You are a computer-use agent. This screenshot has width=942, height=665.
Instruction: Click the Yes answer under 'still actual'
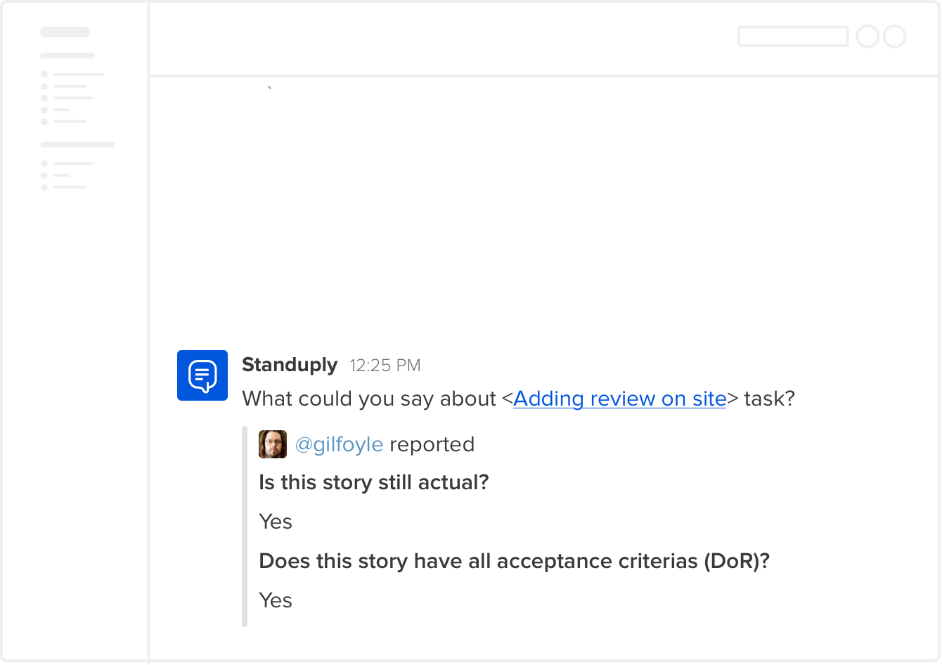276,522
